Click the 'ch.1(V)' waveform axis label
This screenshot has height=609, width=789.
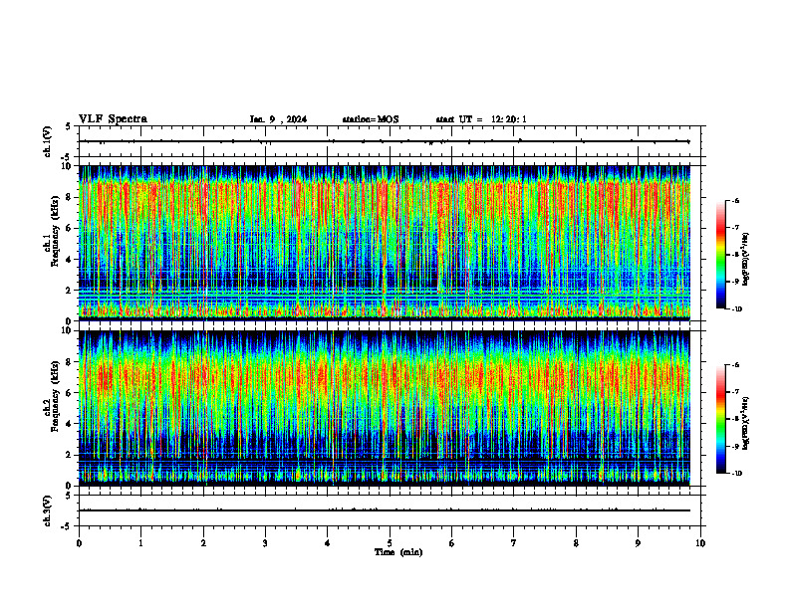[48, 141]
